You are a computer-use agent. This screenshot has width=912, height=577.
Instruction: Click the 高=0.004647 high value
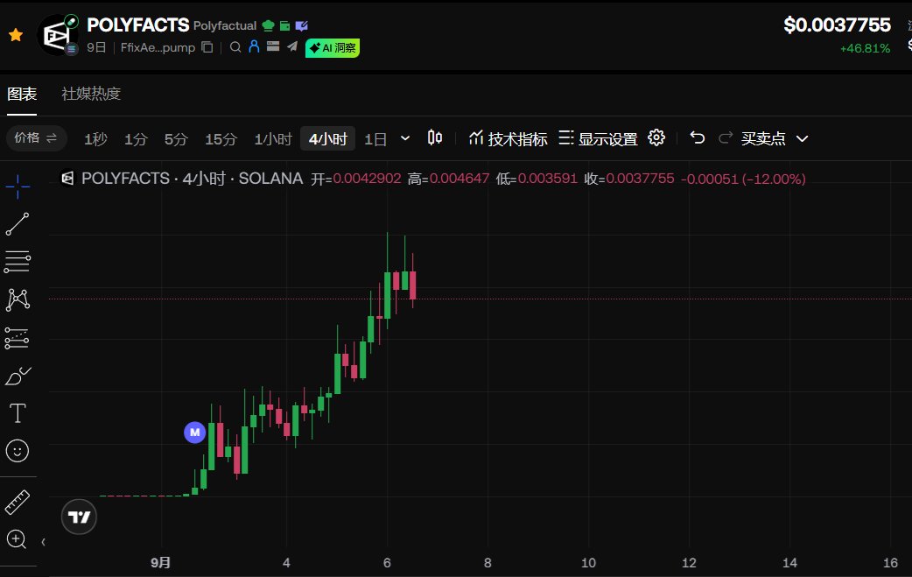pos(448,179)
